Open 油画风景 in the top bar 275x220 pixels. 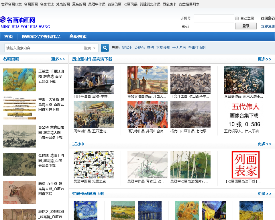131,4
